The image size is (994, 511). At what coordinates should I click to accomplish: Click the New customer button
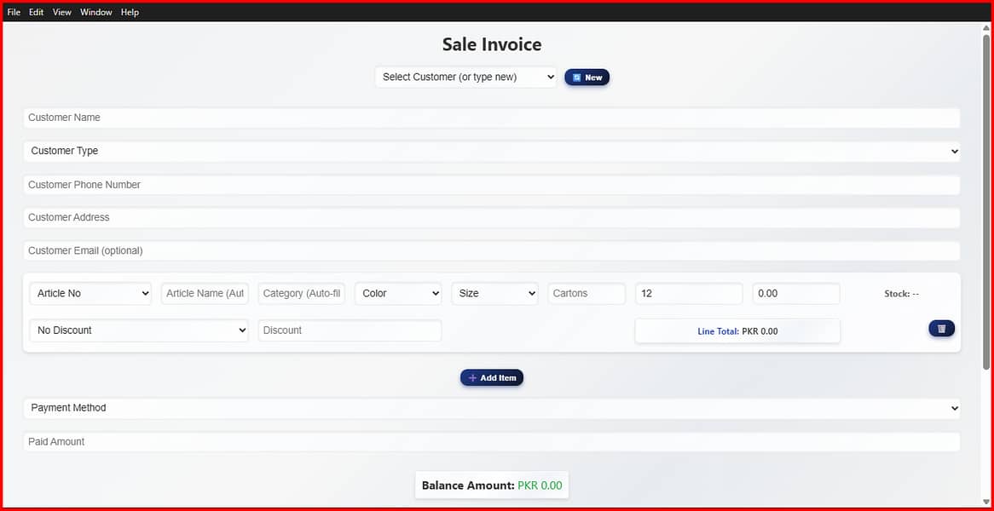tap(587, 77)
